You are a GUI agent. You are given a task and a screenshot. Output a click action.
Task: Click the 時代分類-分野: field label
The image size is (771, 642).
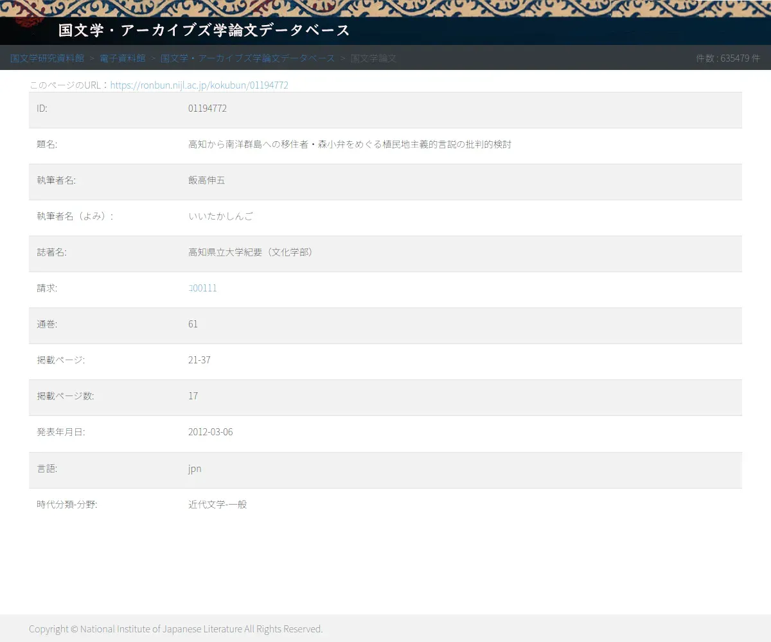(x=67, y=505)
